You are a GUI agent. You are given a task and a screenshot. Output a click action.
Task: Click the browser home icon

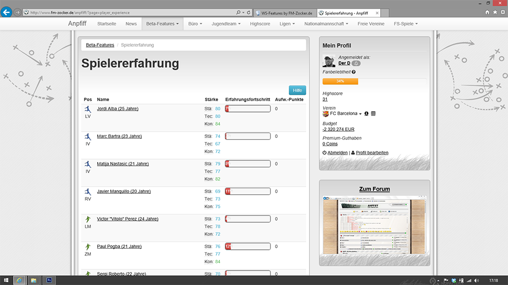[487, 12]
